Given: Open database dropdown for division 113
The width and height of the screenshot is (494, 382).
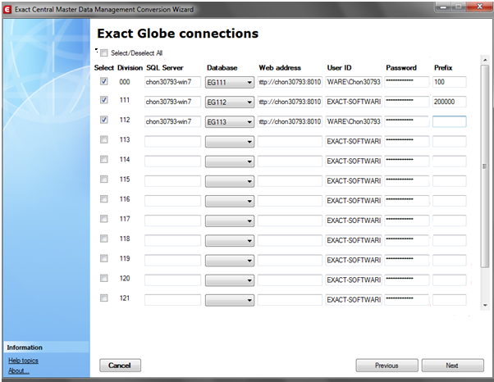Looking at the screenshot, I should (x=230, y=142).
